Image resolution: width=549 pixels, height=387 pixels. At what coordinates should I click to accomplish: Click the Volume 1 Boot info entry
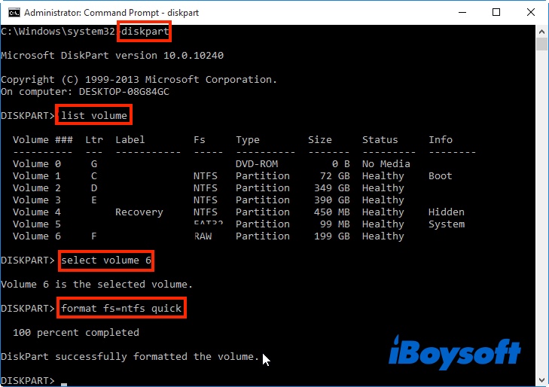(x=440, y=176)
